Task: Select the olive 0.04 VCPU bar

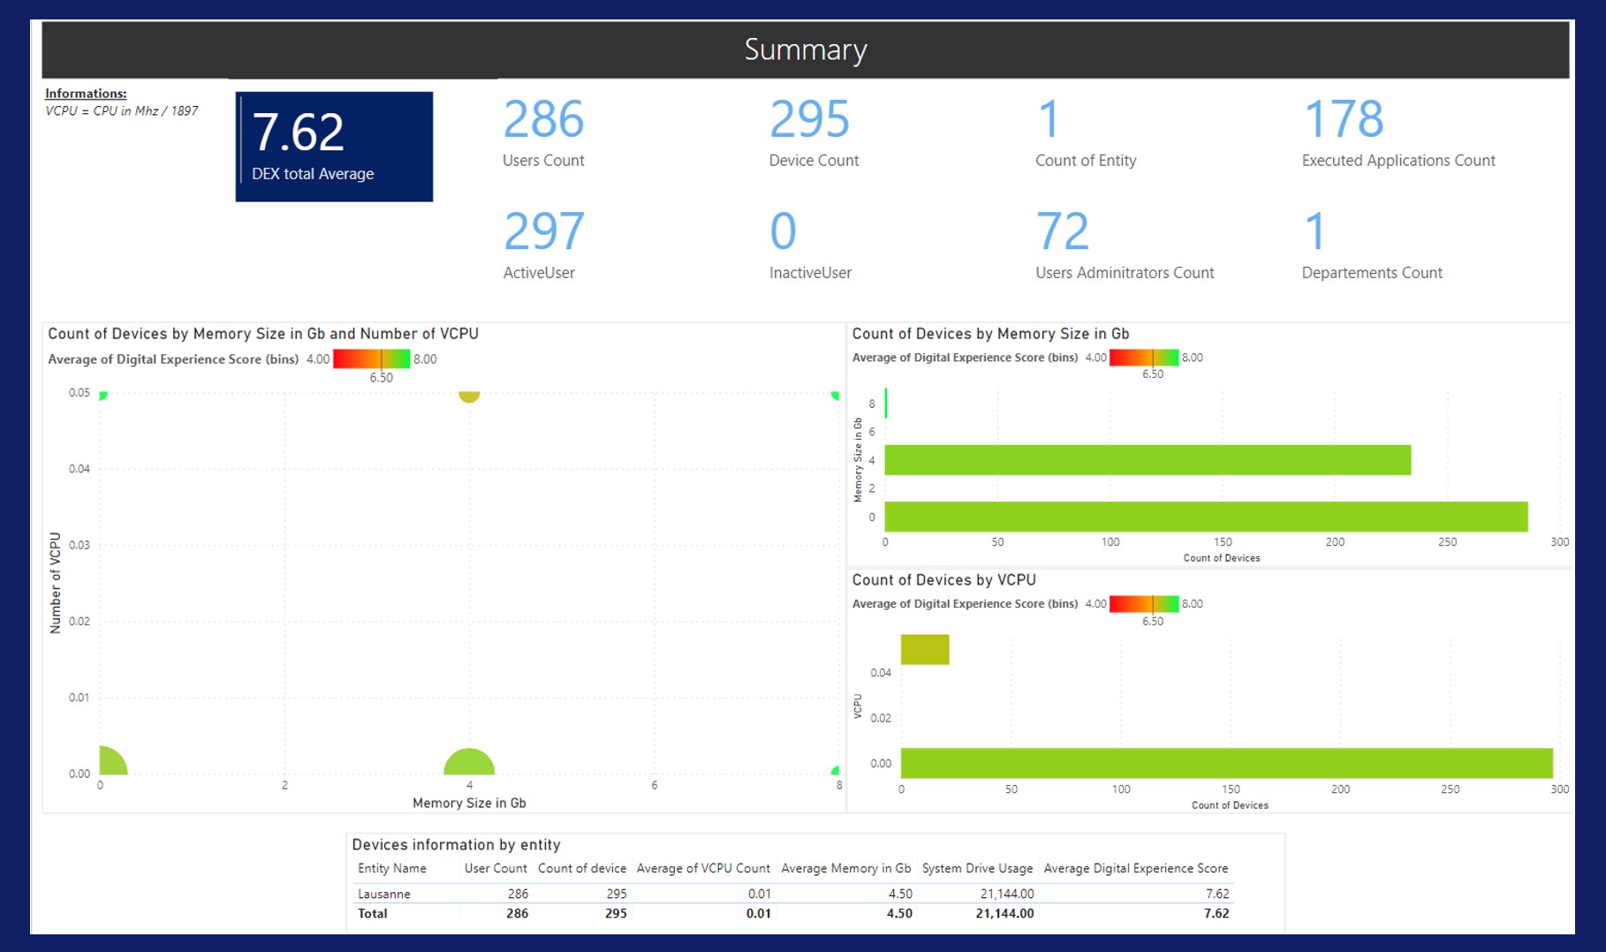Action: click(x=924, y=649)
